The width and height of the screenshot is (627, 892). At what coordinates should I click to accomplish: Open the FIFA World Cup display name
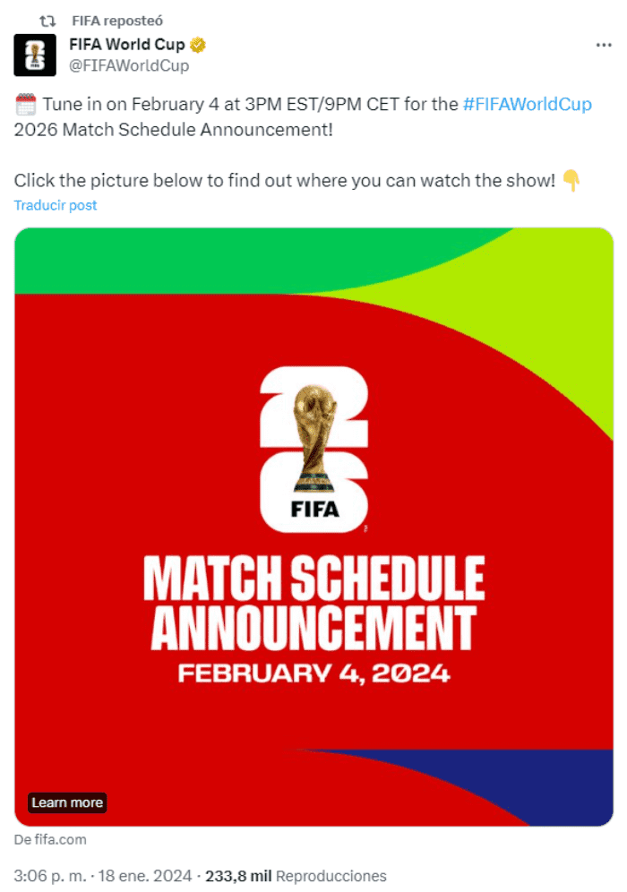tap(127, 45)
